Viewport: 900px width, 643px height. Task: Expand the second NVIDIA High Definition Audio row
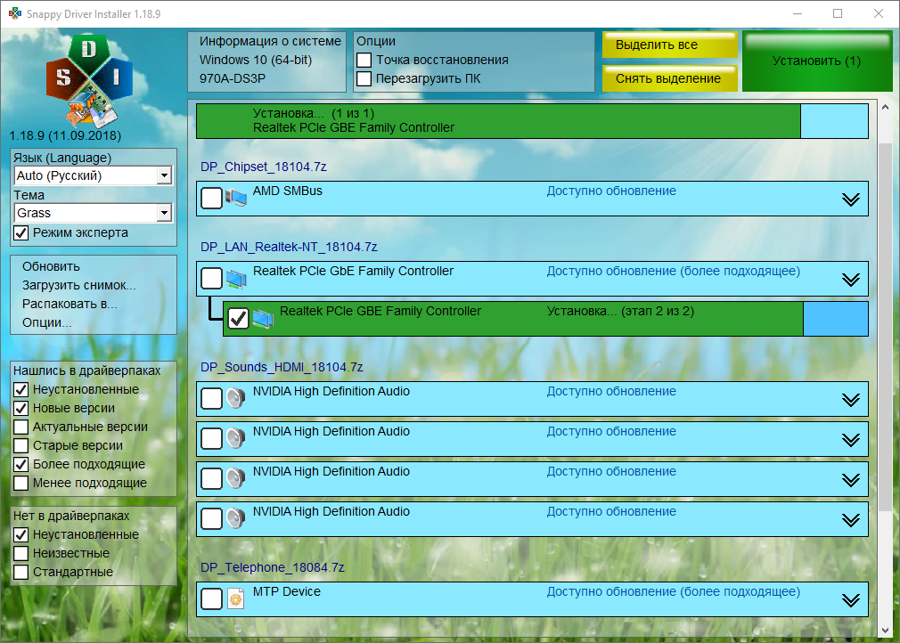pos(851,439)
